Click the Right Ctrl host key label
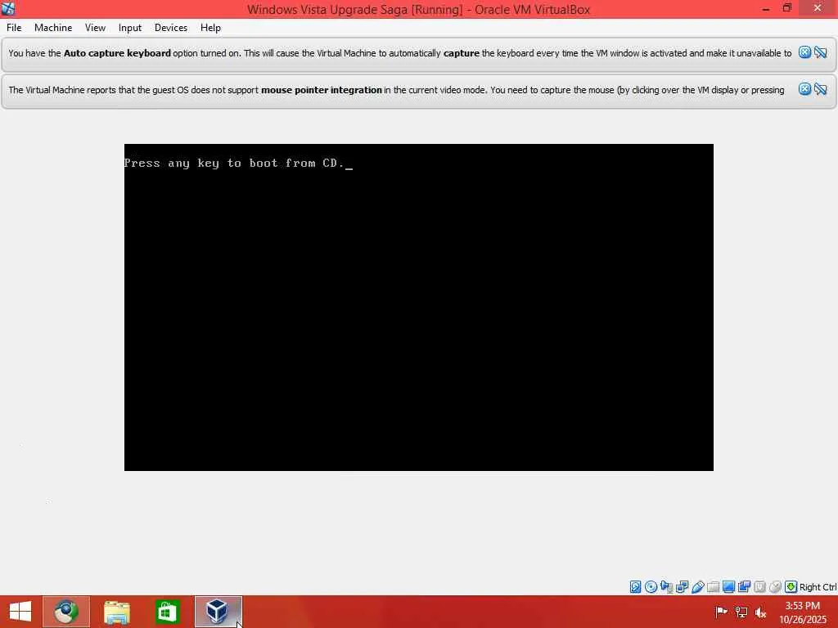Viewport: 838px width, 628px height. tap(818, 587)
